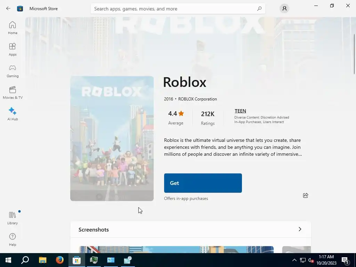Open the user account profile icon
The height and width of the screenshot is (267, 356).
click(284, 9)
